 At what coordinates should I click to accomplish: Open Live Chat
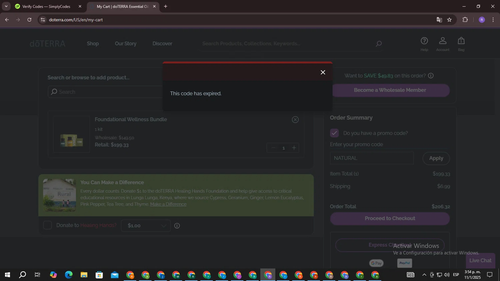[x=480, y=261]
